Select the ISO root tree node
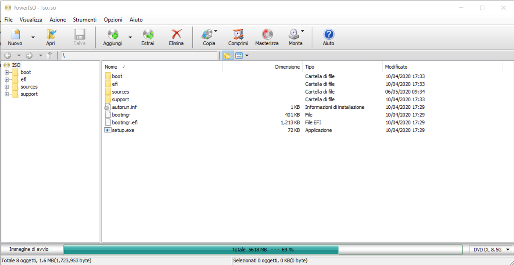Screen dimensions: 514x265 (x=16, y=65)
